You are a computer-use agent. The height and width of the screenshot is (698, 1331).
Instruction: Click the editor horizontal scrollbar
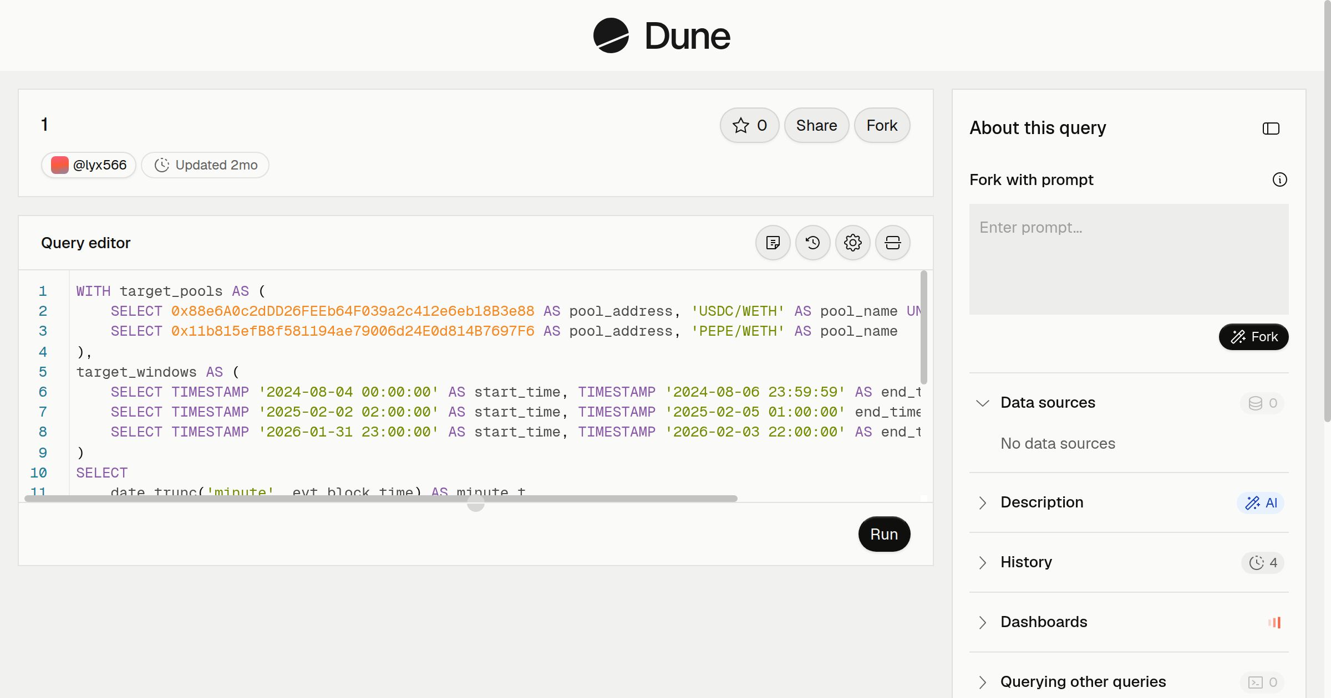pyautogui.click(x=381, y=499)
